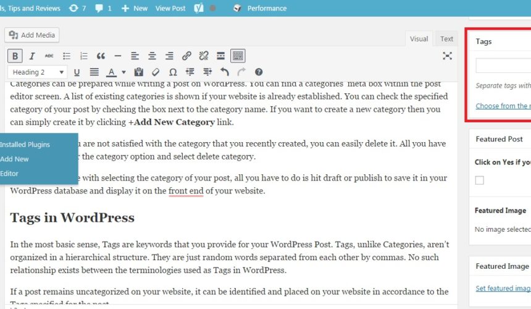Align text center
The width and height of the screenshot is (531, 309).
(x=152, y=56)
